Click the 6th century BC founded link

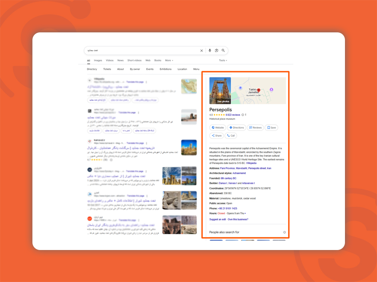pyautogui.click(x=228, y=178)
